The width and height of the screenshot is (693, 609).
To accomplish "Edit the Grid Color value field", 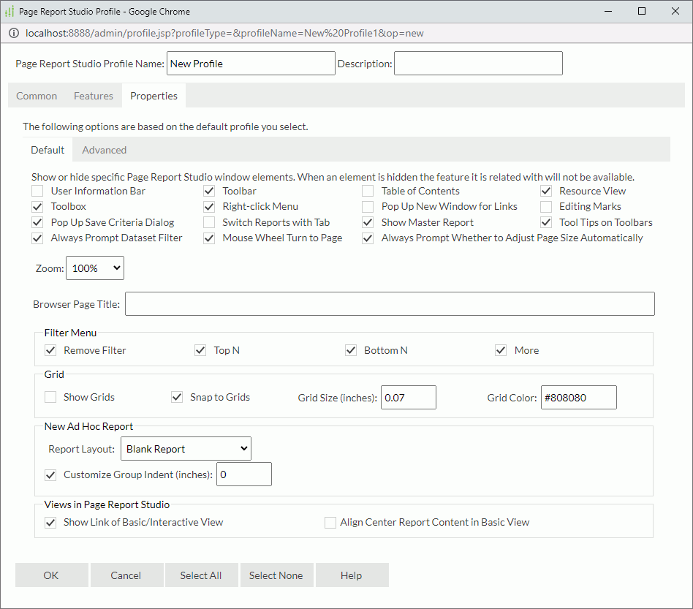I will click(x=578, y=397).
